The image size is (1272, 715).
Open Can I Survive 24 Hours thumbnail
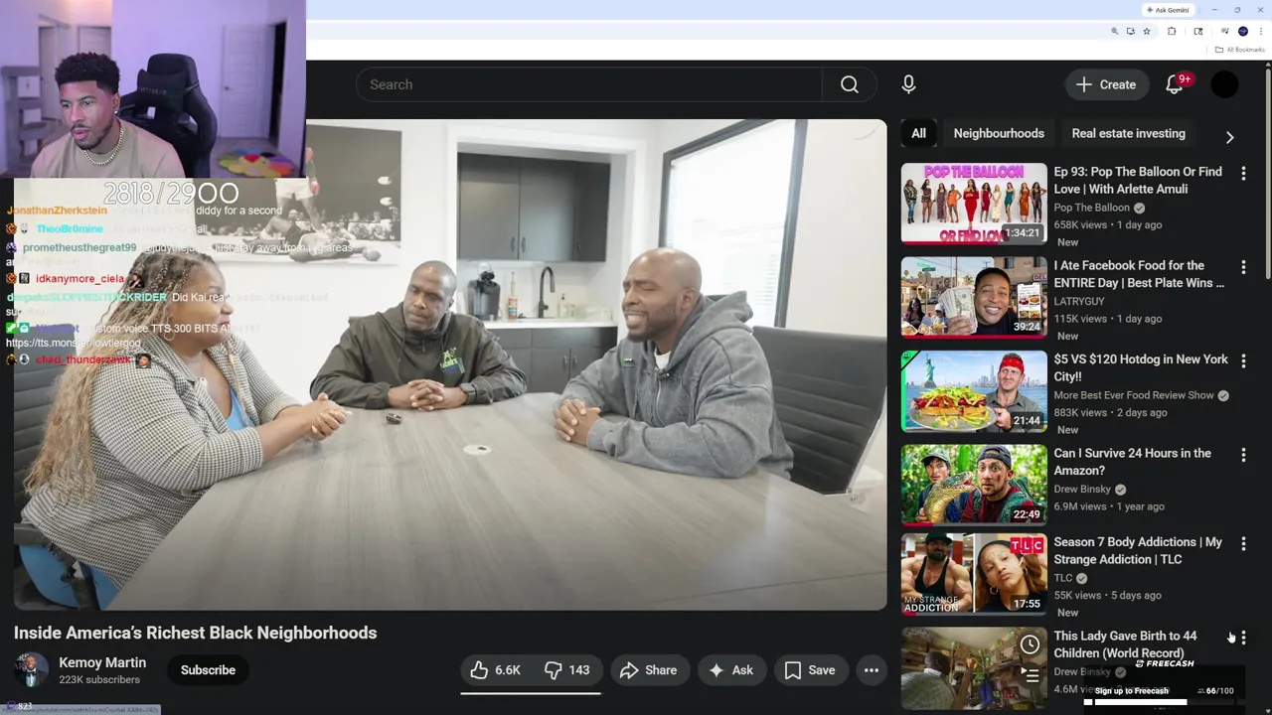pyautogui.click(x=974, y=485)
